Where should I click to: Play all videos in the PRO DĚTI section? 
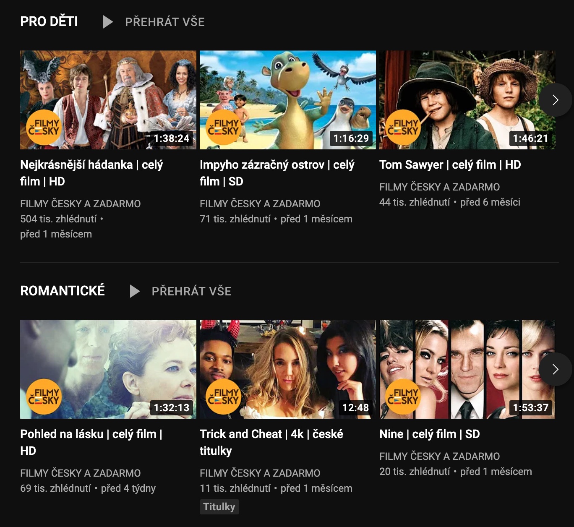click(x=164, y=22)
